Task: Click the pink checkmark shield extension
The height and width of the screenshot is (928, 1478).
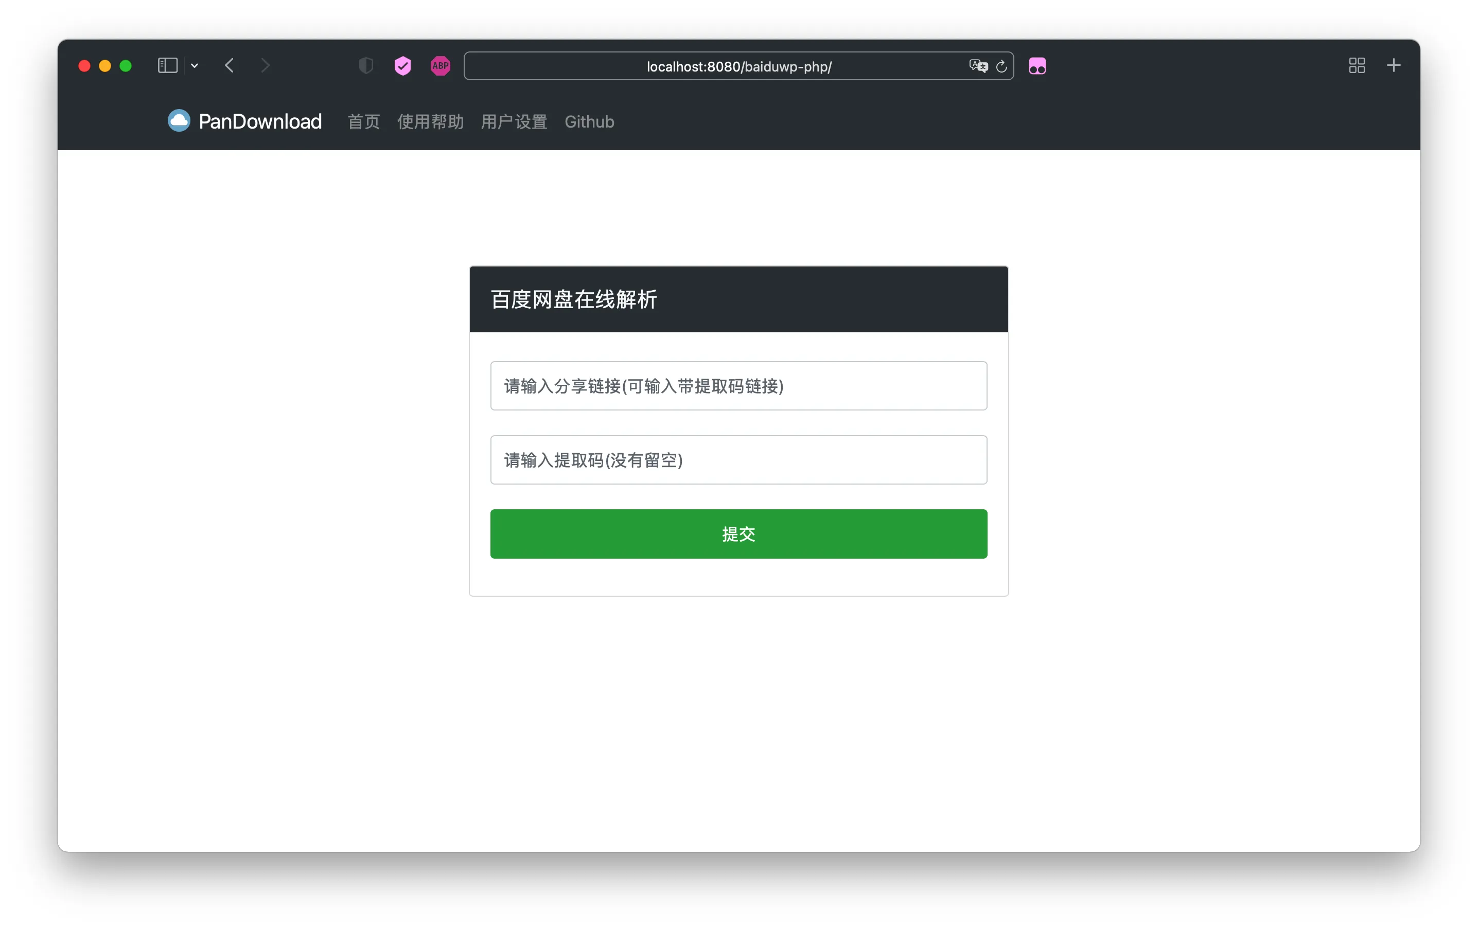Action: (402, 66)
